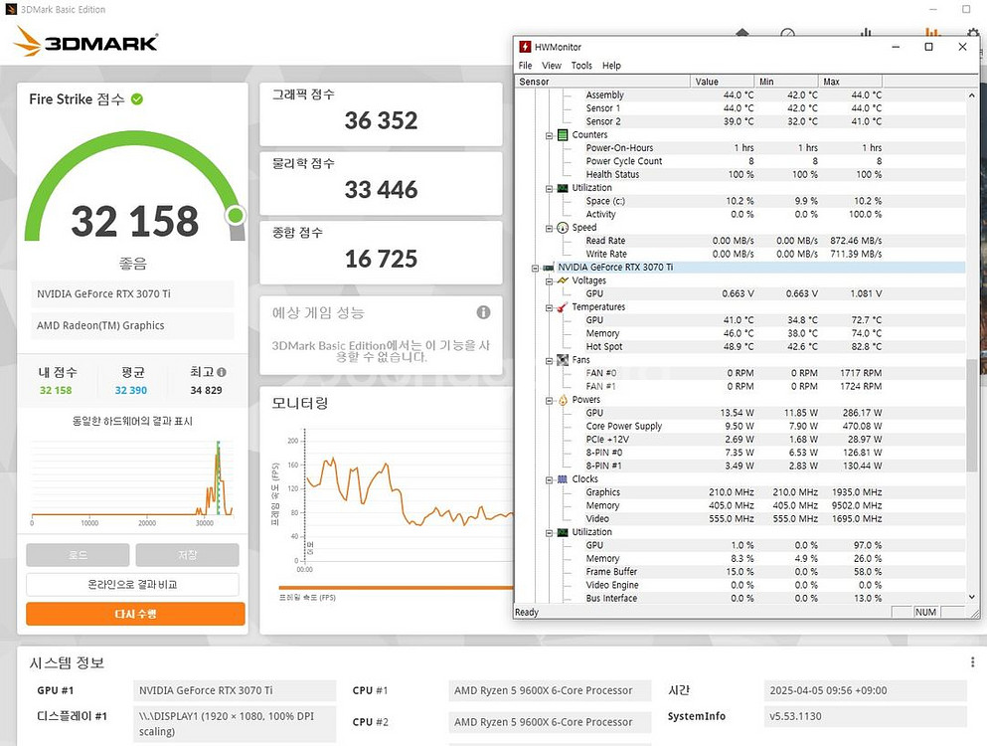Click the score distribution histogram chart
The image size is (987, 746).
[132, 478]
